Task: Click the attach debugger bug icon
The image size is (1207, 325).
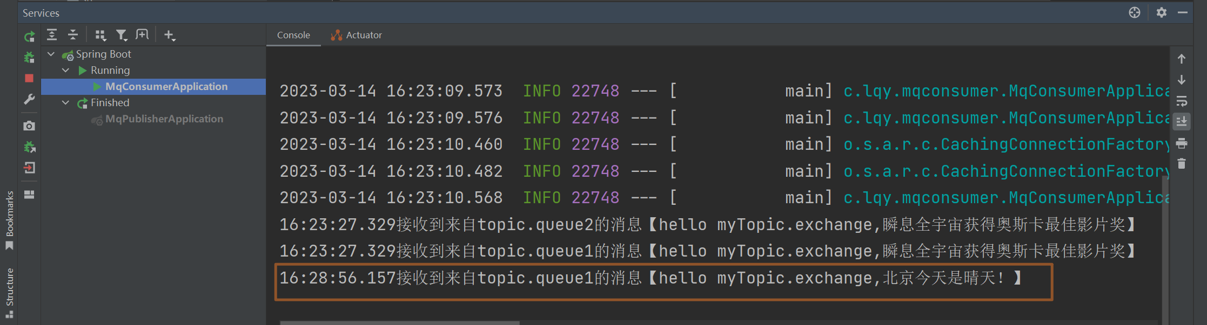Action: coord(29,147)
